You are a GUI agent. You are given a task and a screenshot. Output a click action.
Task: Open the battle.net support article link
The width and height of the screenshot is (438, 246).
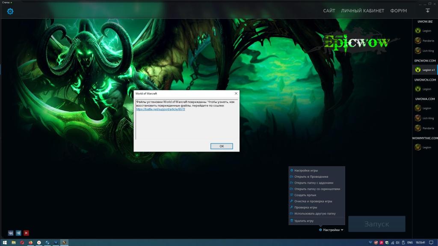point(160,109)
